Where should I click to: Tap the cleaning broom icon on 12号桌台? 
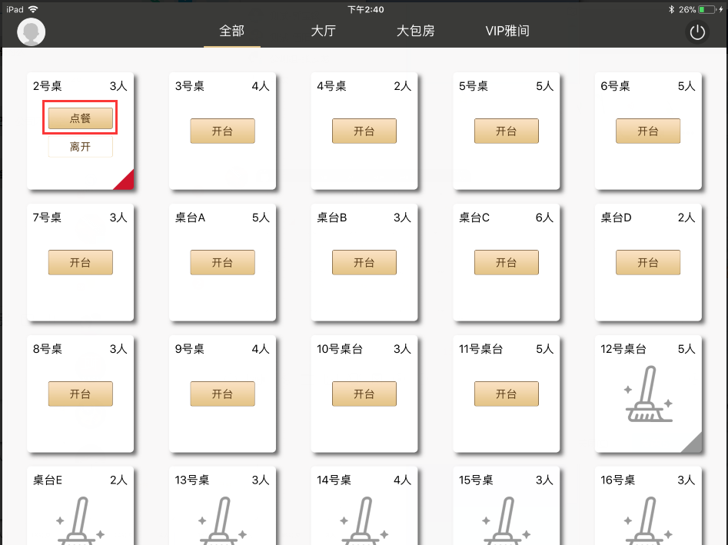pyautogui.click(x=648, y=394)
